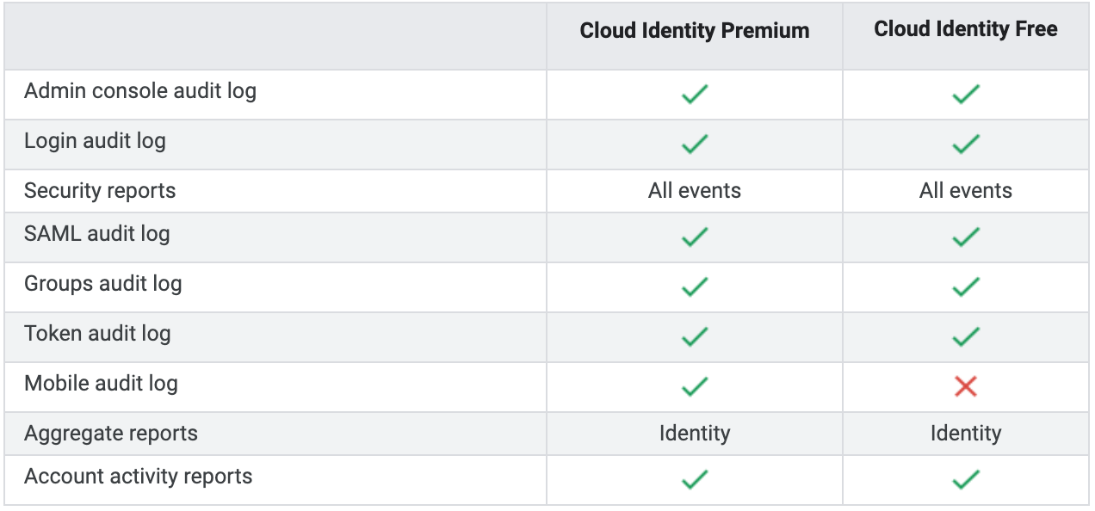Click the Premium checkmark for Account activity reports

click(695, 480)
